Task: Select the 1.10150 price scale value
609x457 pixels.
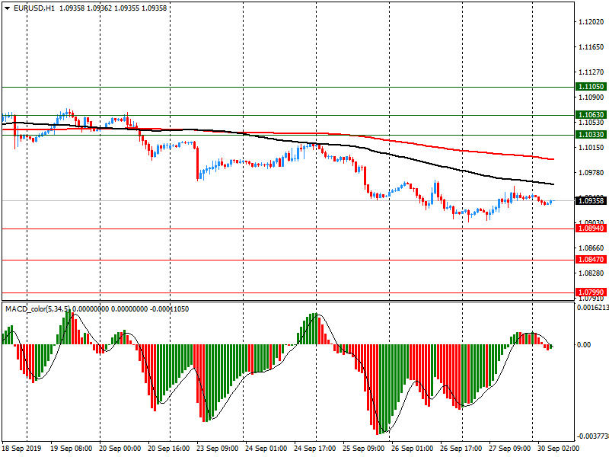Action: [x=591, y=147]
